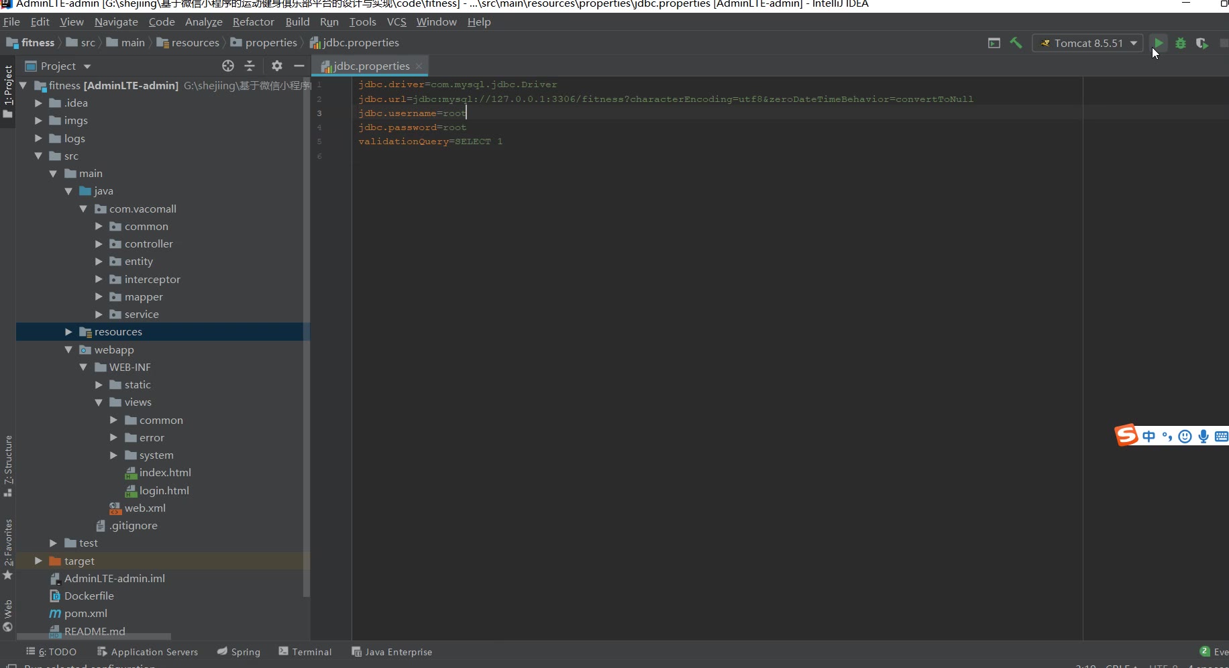Expand the resources folder
Image resolution: width=1229 pixels, height=668 pixels.
click(x=68, y=332)
